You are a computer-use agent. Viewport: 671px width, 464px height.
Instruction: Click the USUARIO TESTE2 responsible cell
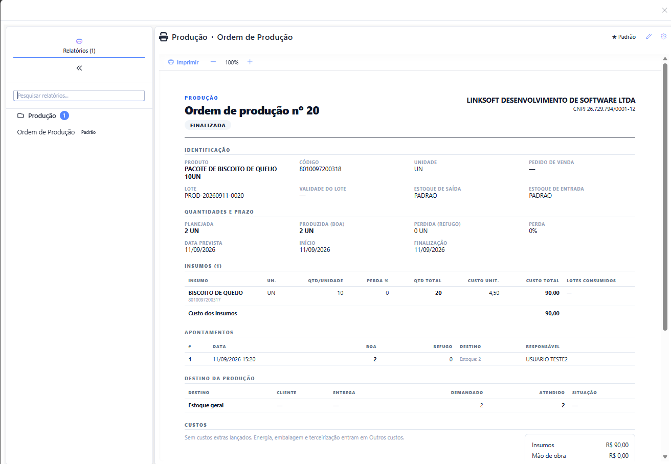click(547, 359)
